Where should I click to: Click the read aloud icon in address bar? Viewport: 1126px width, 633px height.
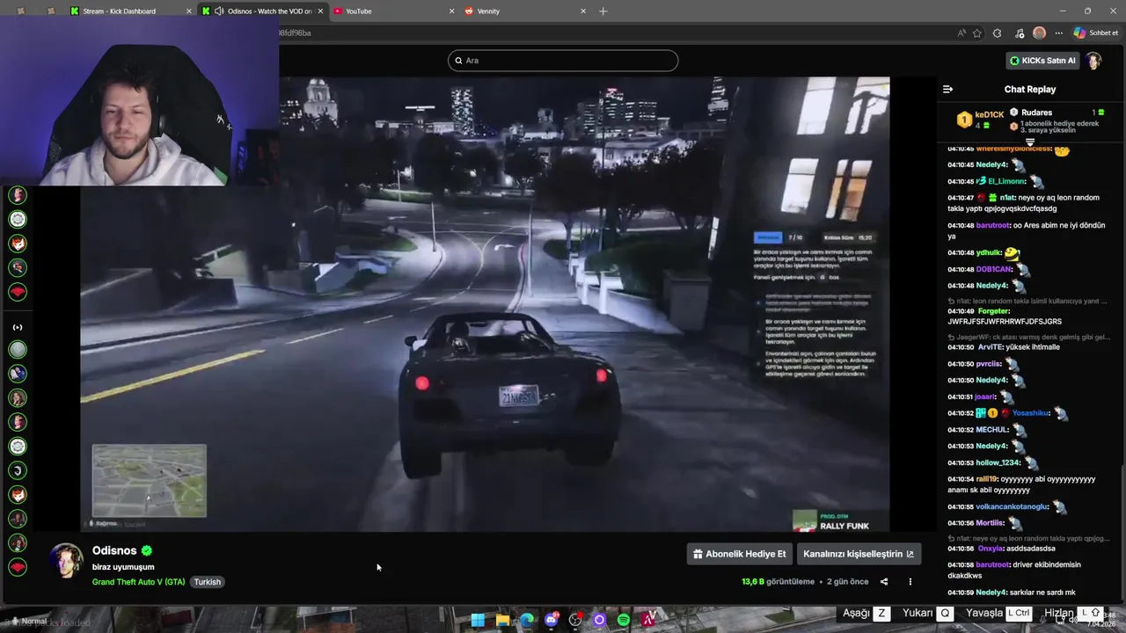pos(961,33)
